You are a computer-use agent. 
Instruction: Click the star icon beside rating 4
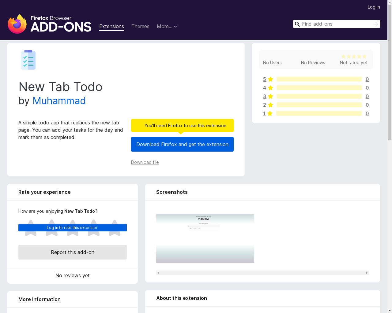point(270,88)
